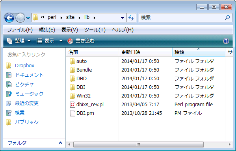Click the 表示 views toolbar button
The image size is (236, 151).
[45, 41]
